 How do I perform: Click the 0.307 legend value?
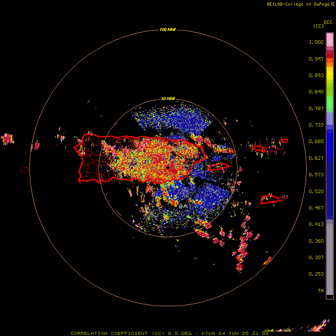point(316,258)
